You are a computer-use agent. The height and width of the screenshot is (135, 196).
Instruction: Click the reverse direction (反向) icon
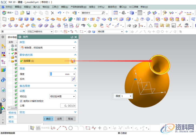pos(73,79)
